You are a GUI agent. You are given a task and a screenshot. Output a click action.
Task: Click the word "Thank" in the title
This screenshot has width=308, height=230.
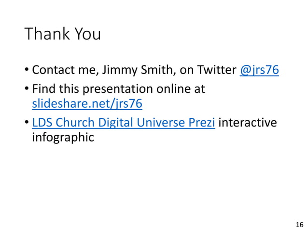[47, 34]
